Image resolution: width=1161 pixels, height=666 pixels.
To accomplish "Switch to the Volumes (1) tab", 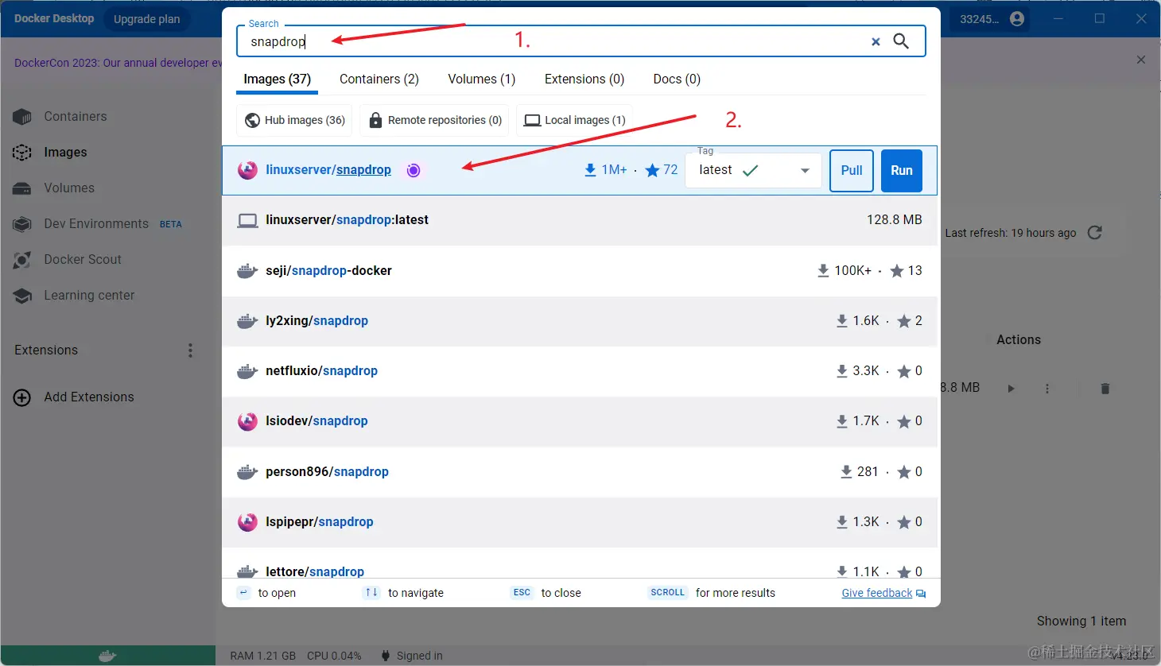I will pyautogui.click(x=482, y=79).
